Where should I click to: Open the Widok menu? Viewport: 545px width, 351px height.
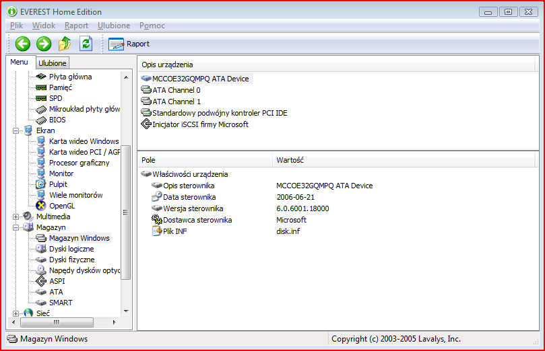tap(44, 26)
